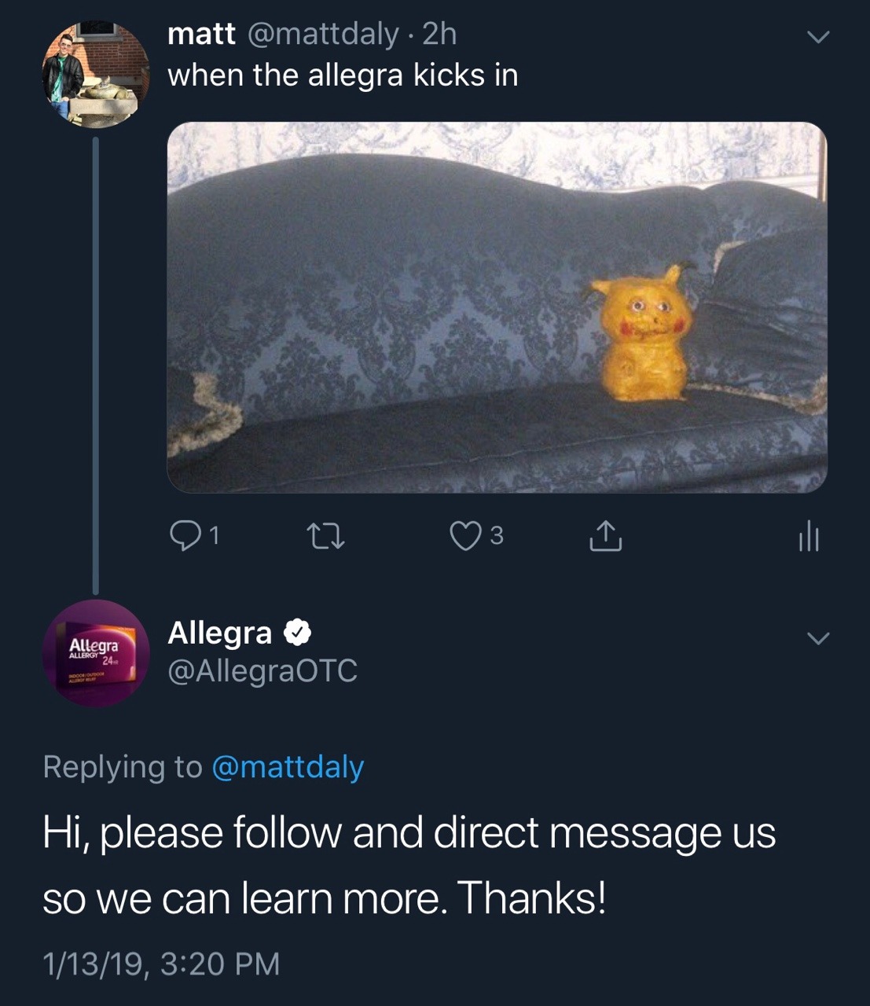Open matt's profile picture avatar
Viewport: 870px width, 1006px height.
[x=95, y=74]
